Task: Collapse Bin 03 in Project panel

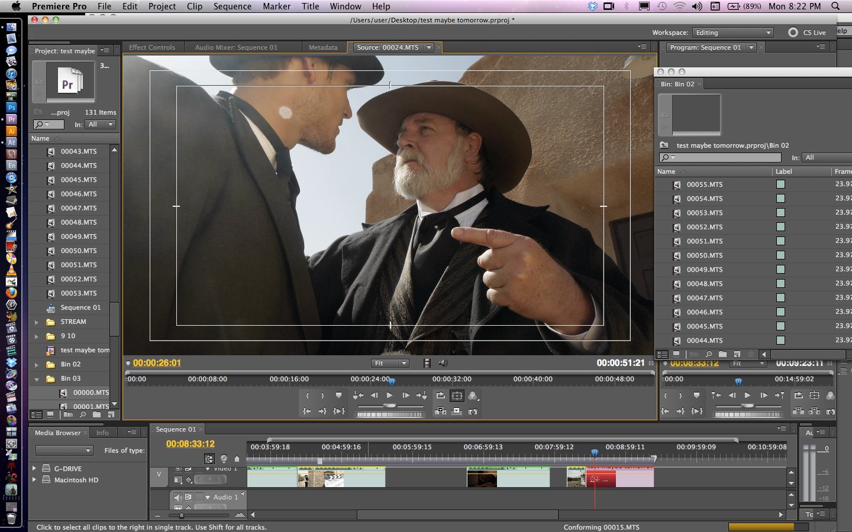Action: 37,379
